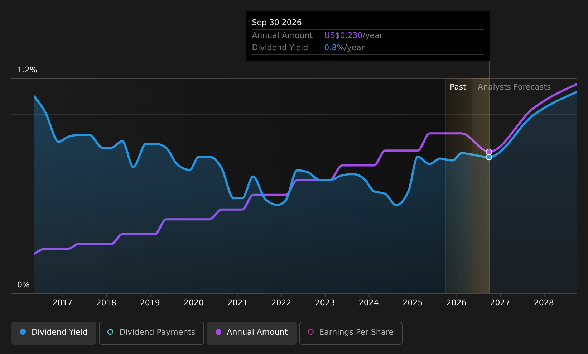Click the 2023 x-axis label
The image size is (588, 354).
pos(325,303)
